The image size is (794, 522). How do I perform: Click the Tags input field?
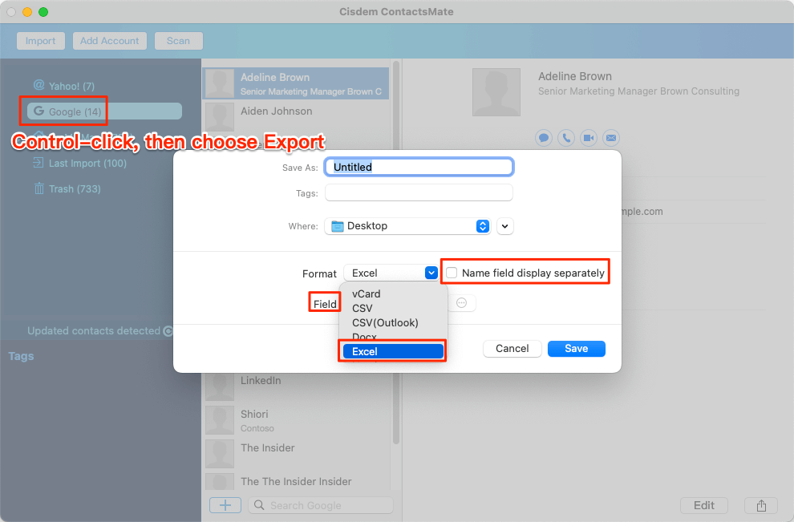click(419, 193)
